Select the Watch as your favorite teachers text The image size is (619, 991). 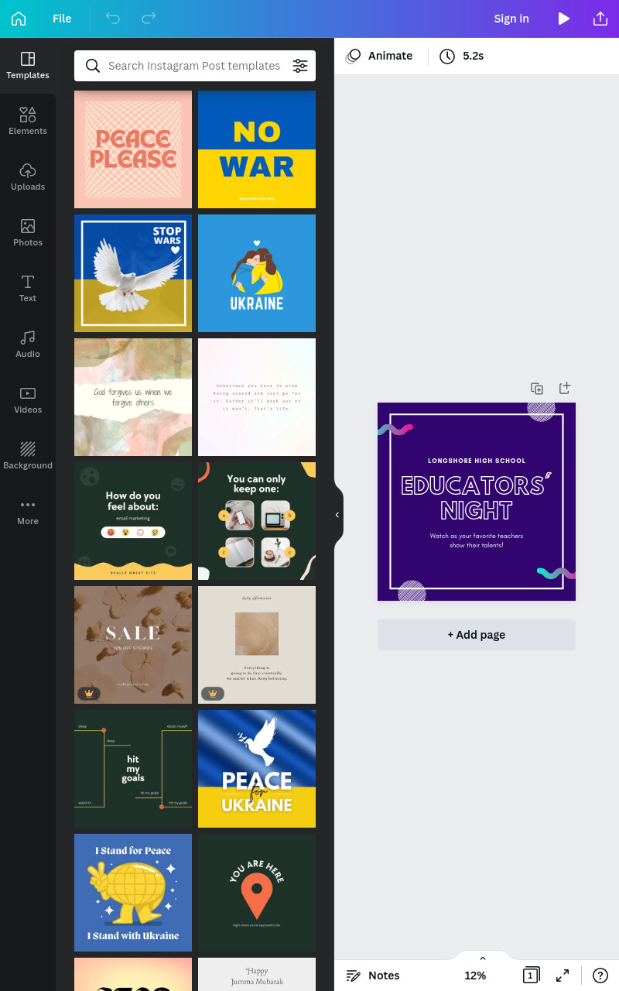pos(477,540)
